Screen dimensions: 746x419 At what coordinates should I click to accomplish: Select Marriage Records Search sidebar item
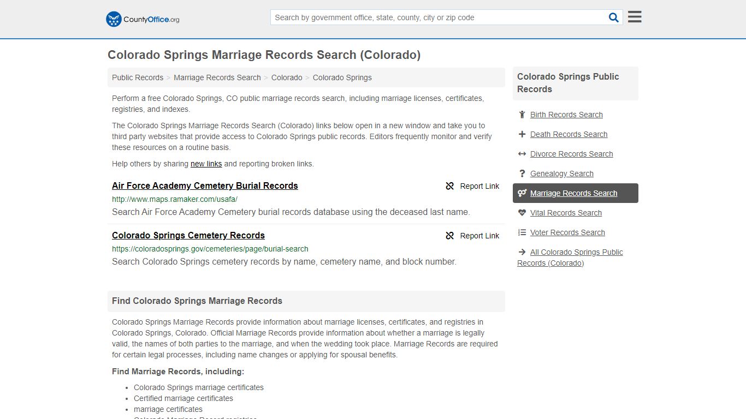pos(576,193)
